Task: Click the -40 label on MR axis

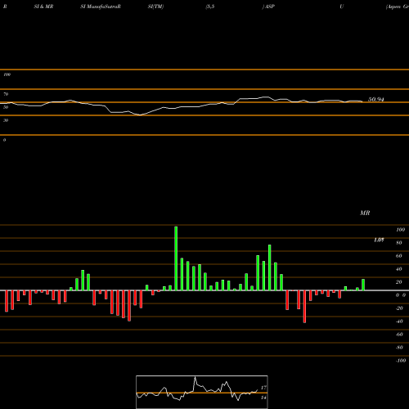Action: click(x=399, y=321)
